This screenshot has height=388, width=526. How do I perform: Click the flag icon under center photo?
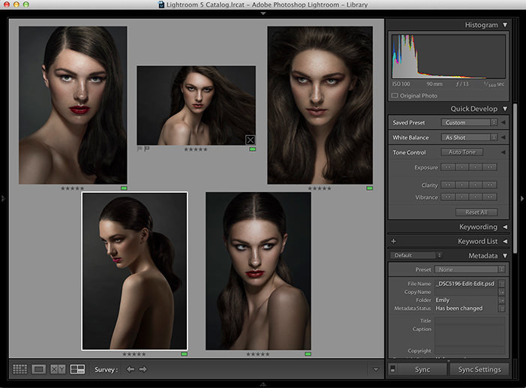click(147, 149)
